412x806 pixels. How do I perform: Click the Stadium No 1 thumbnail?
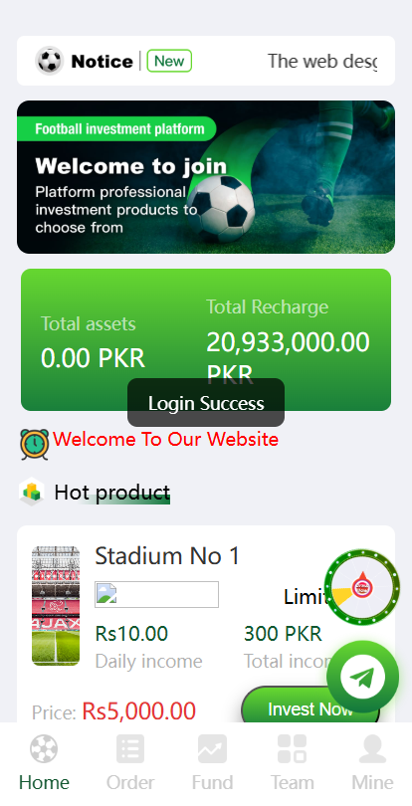tap(56, 606)
